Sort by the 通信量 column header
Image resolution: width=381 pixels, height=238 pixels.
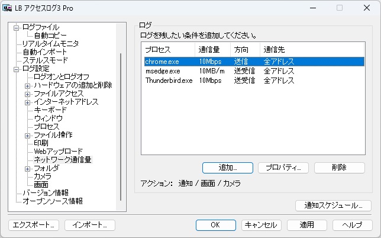212,50
